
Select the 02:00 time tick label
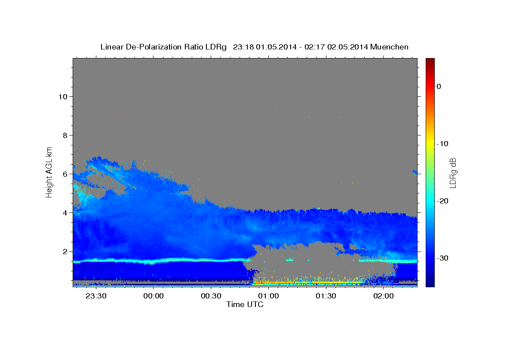click(384, 296)
